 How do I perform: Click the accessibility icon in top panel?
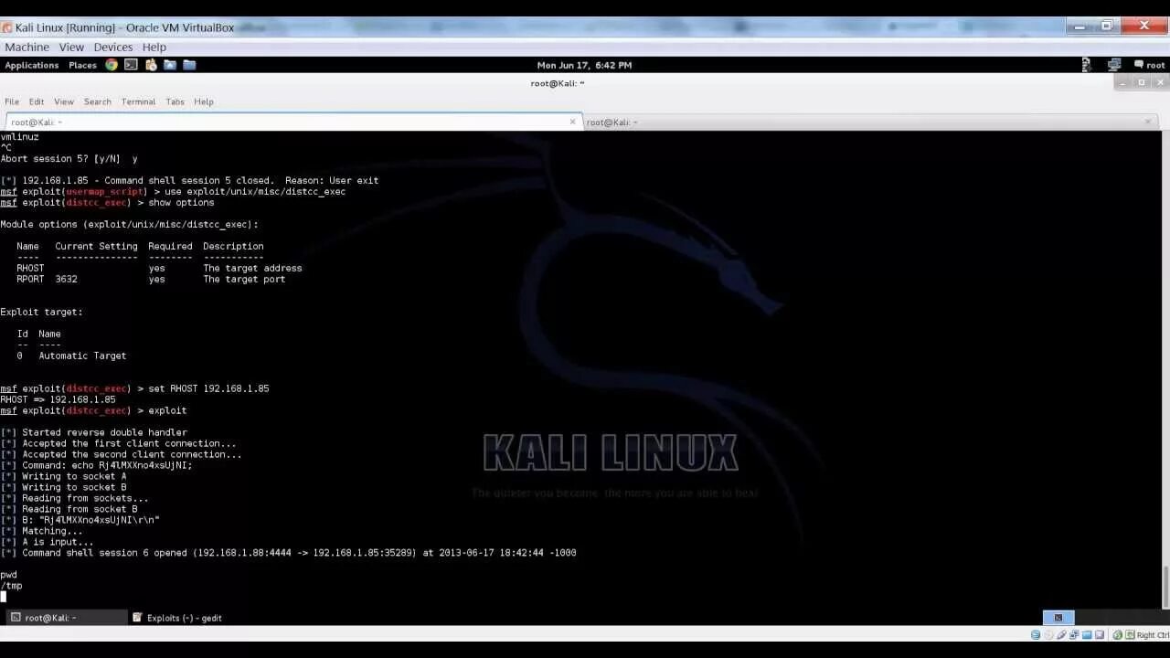(x=1086, y=65)
